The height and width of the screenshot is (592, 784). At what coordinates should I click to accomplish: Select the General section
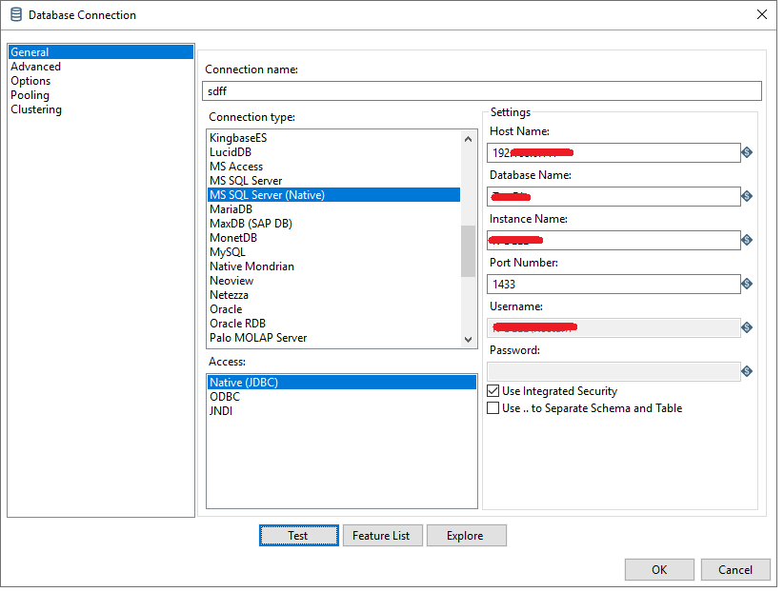(x=102, y=52)
